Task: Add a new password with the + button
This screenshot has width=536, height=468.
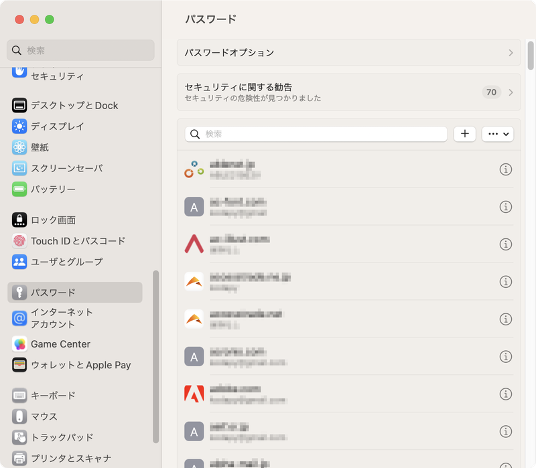Action: click(464, 134)
